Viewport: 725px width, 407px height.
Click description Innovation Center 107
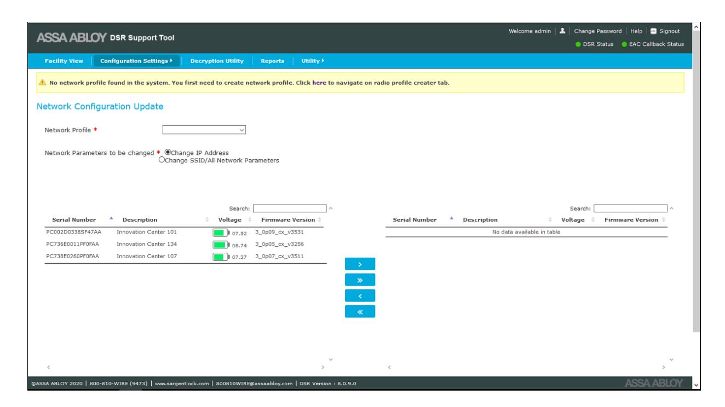pos(147,256)
